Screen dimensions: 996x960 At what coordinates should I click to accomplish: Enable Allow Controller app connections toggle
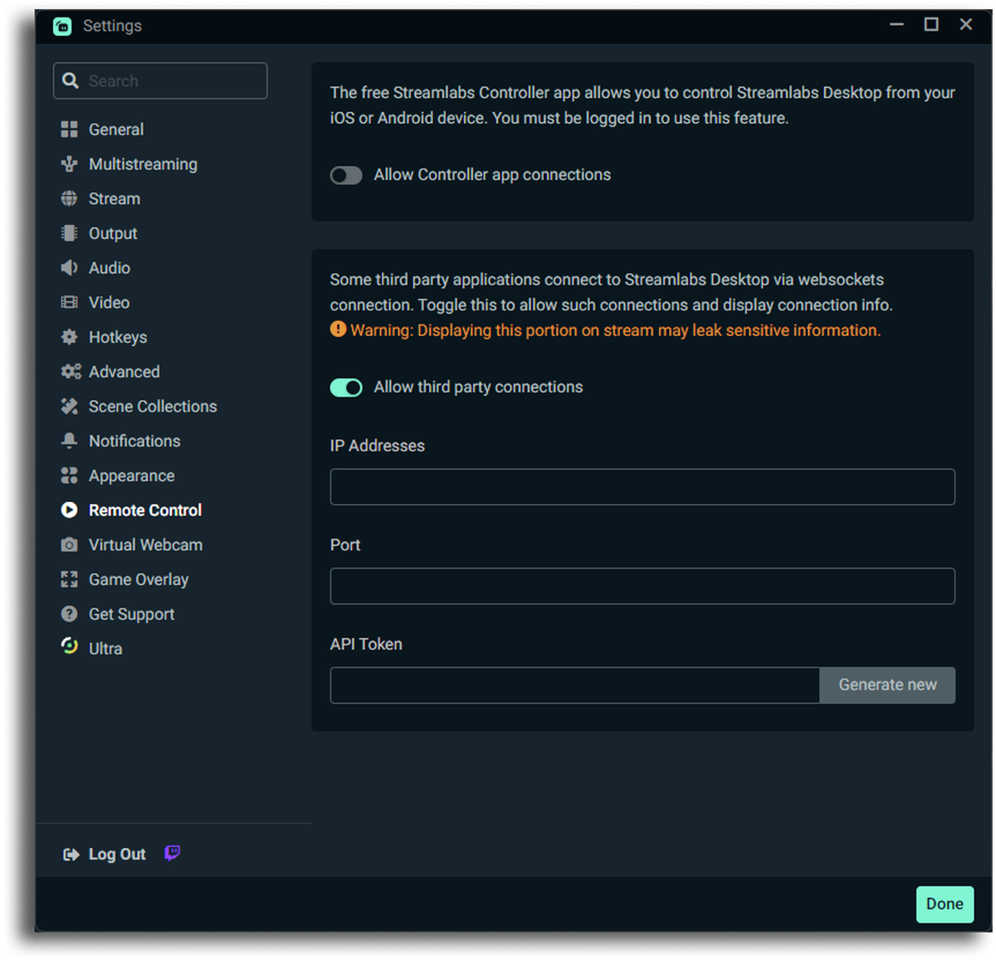click(x=346, y=175)
